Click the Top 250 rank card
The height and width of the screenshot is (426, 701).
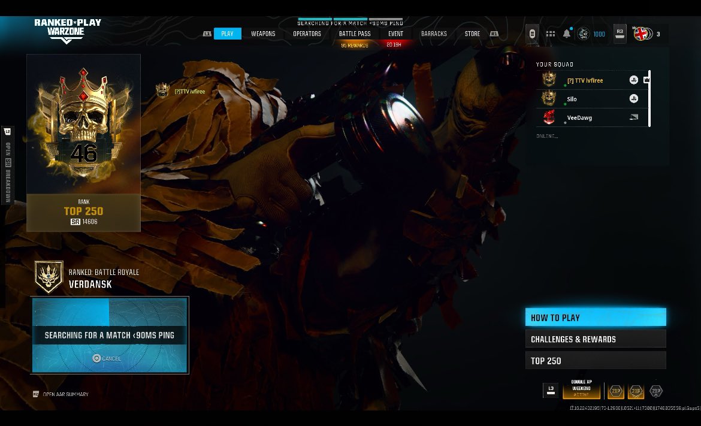tap(84, 143)
